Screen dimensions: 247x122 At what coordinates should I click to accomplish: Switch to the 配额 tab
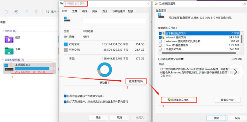click(130, 11)
